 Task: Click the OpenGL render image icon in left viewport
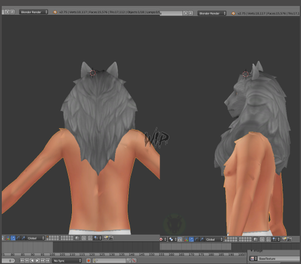coord(105,238)
